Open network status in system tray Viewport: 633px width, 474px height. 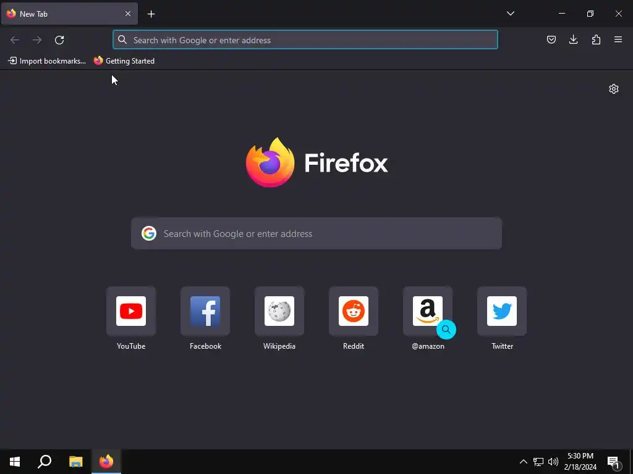[538, 462]
